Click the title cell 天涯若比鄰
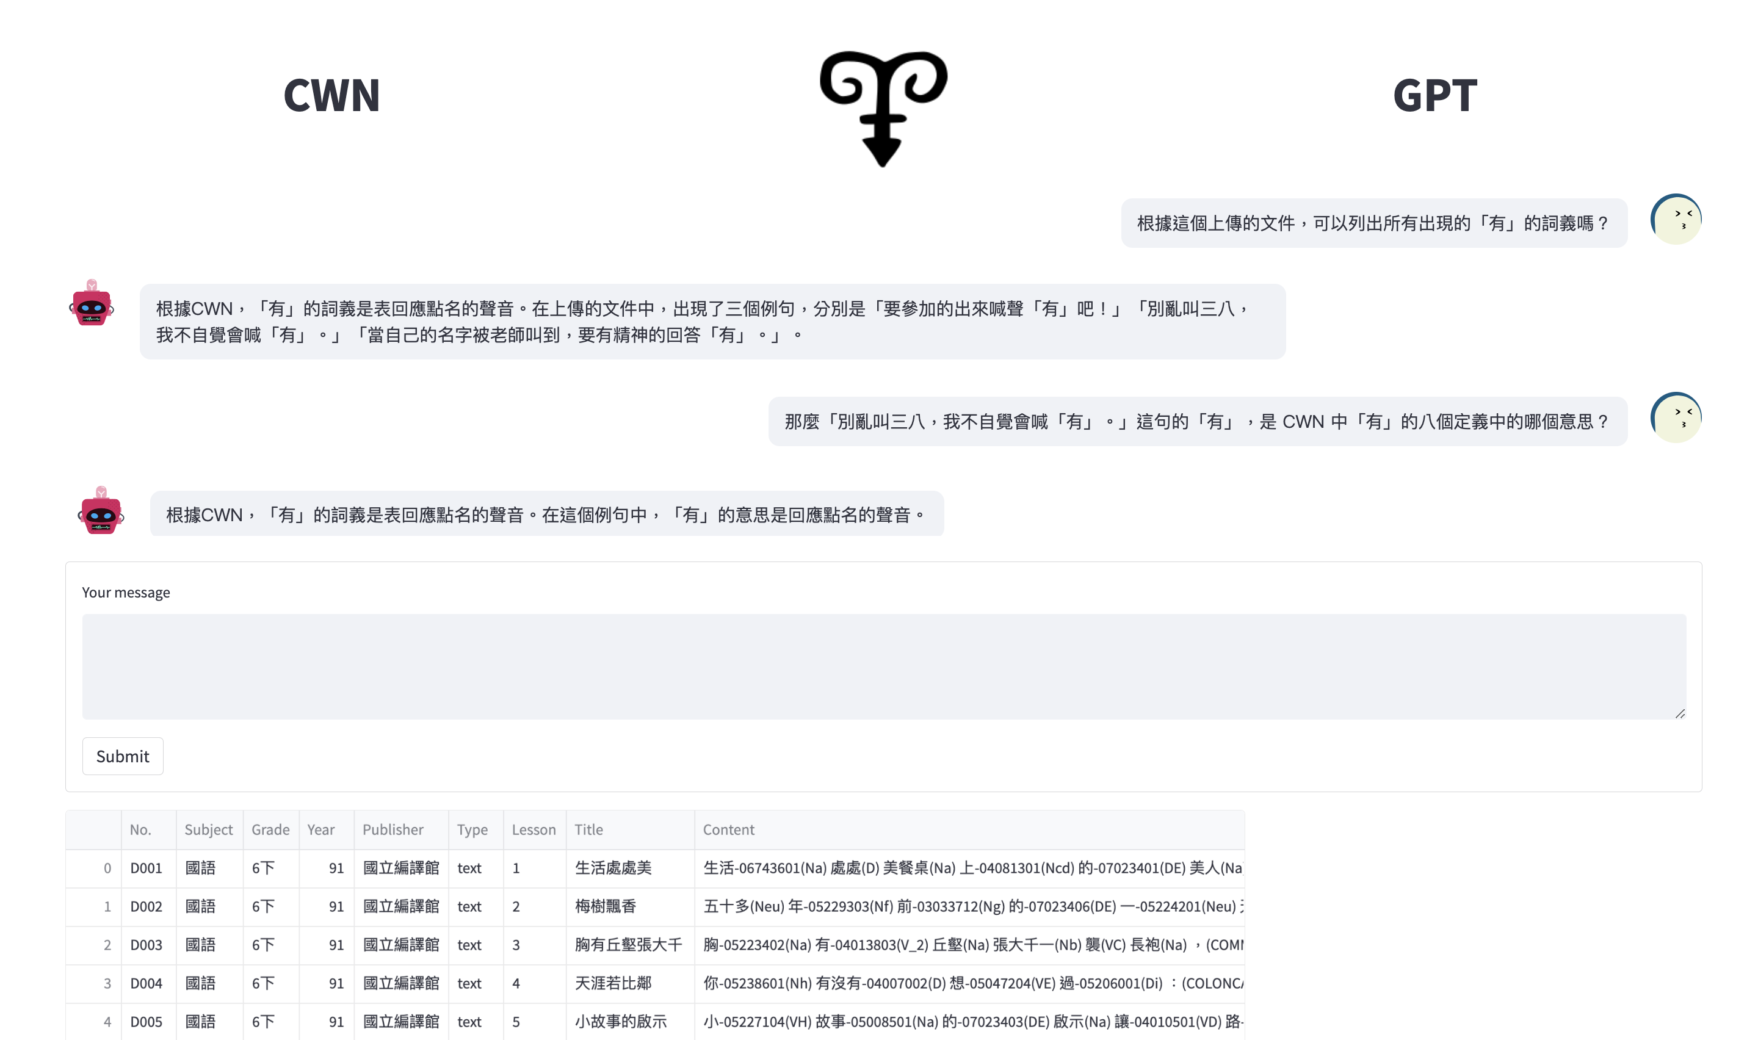Viewport: 1758px width, 1040px height. pyautogui.click(x=613, y=983)
